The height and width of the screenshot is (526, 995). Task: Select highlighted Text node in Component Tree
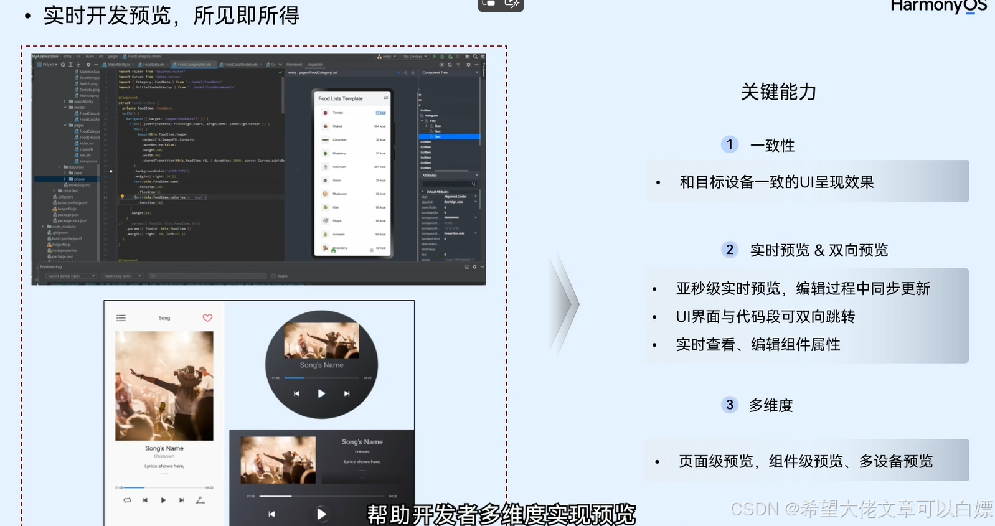pos(450,136)
